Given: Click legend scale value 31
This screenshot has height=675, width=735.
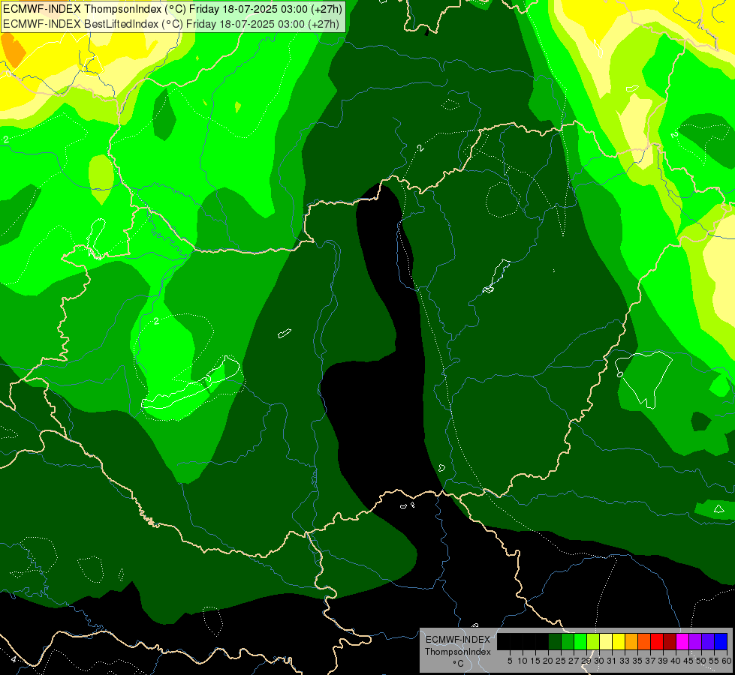Looking at the screenshot, I should (x=612, y=661).
